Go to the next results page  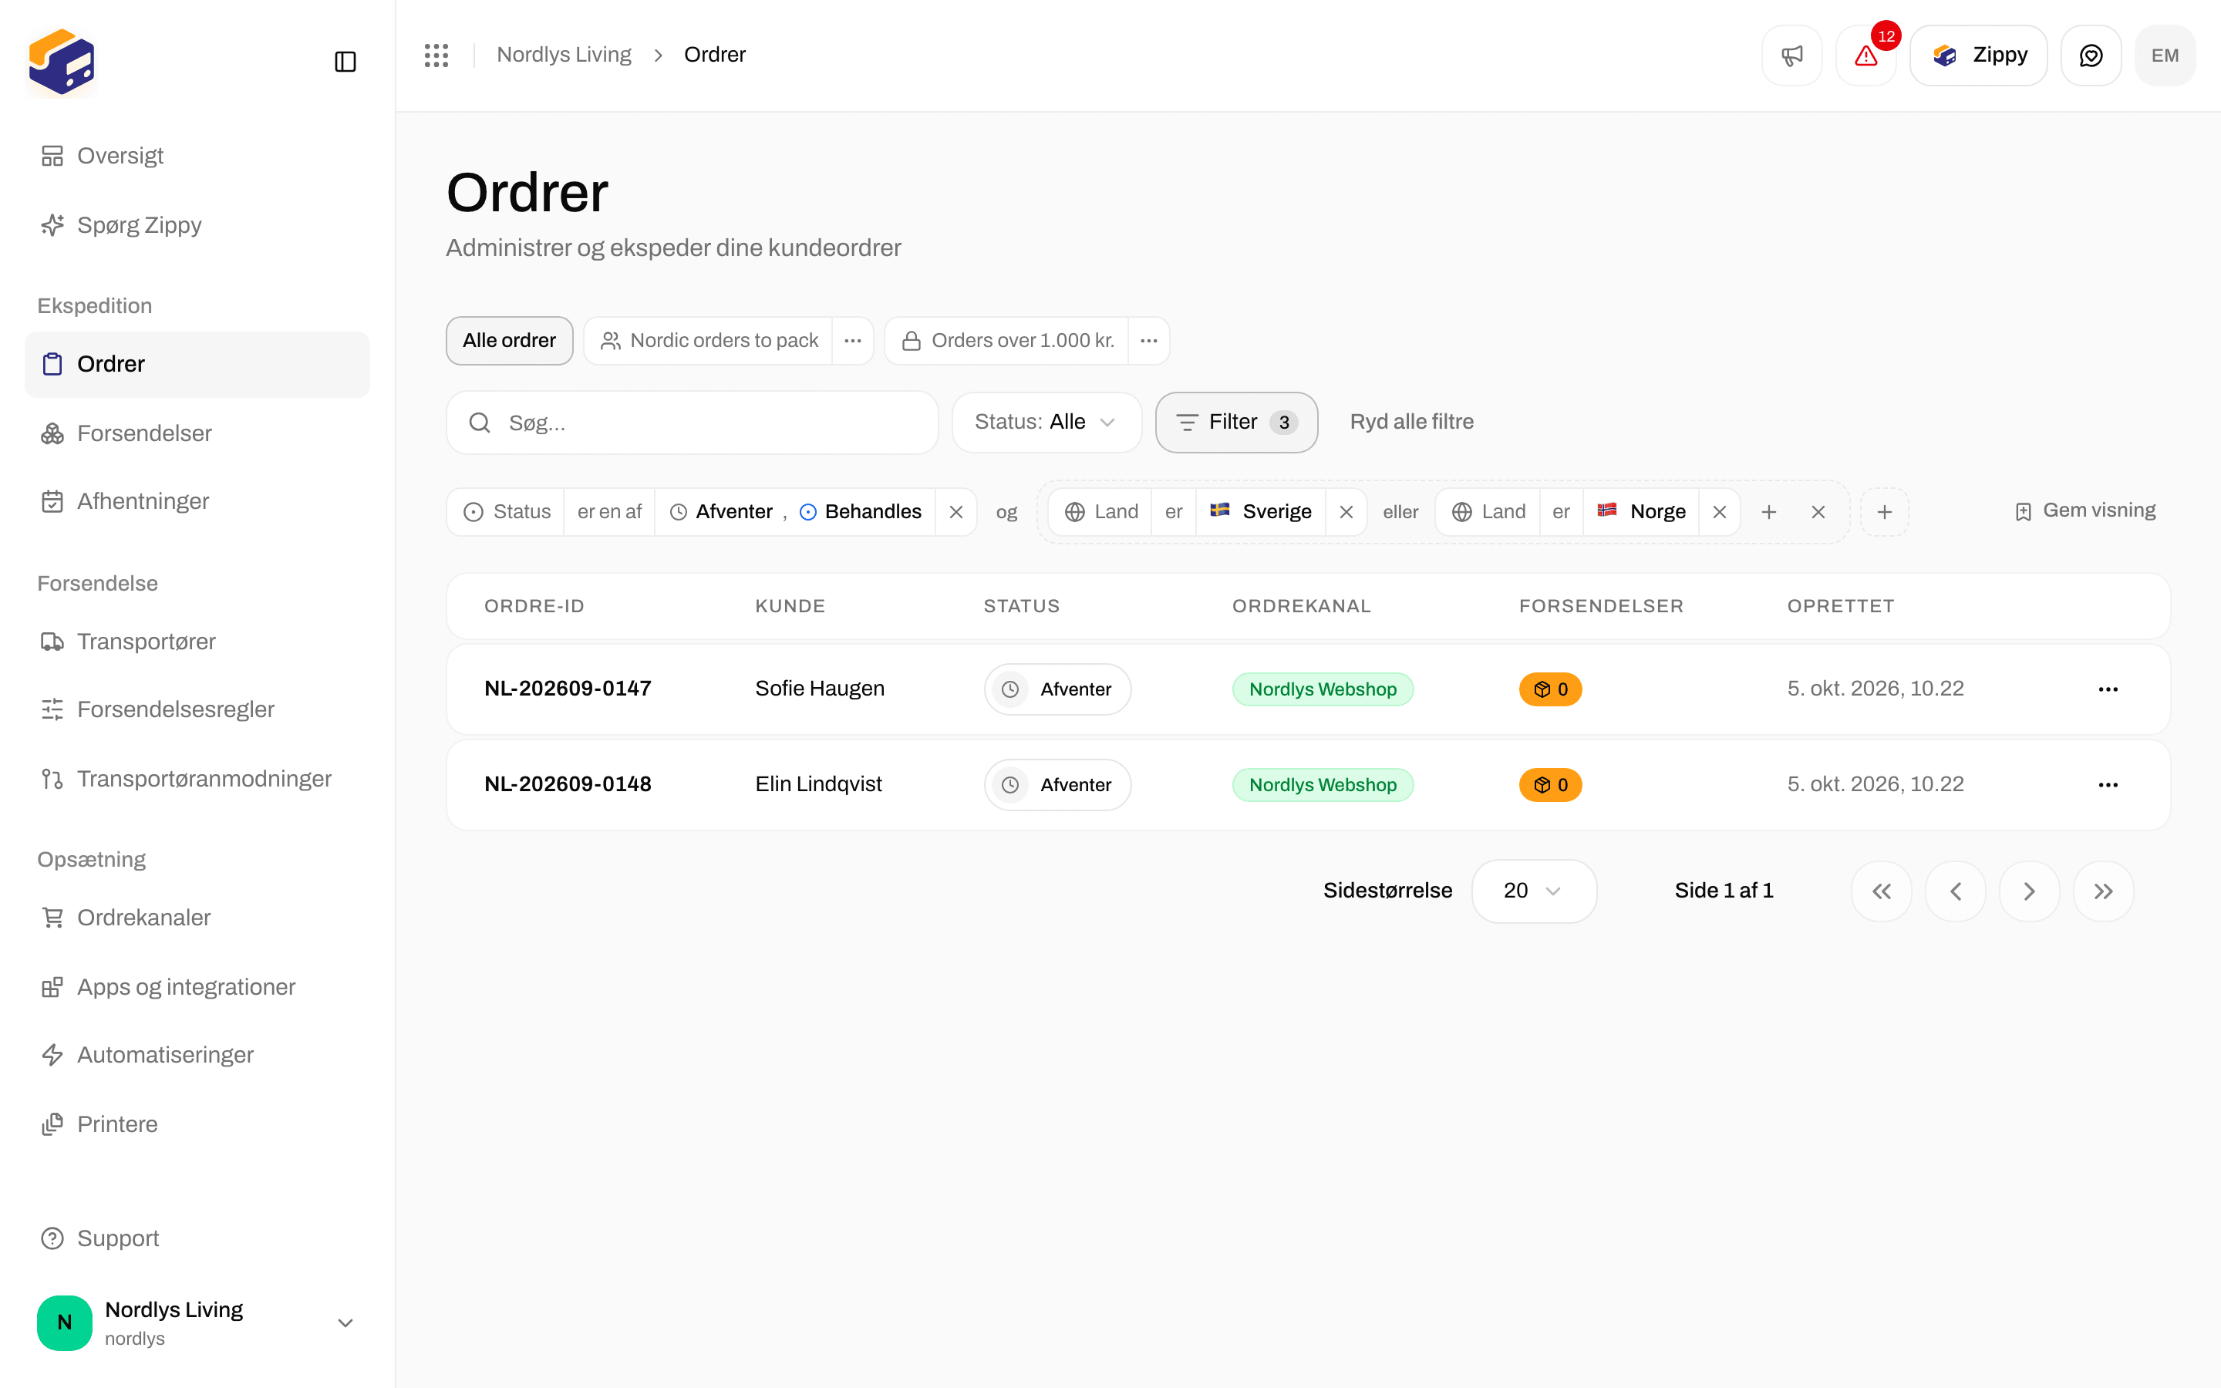[x=2029, y=891]
